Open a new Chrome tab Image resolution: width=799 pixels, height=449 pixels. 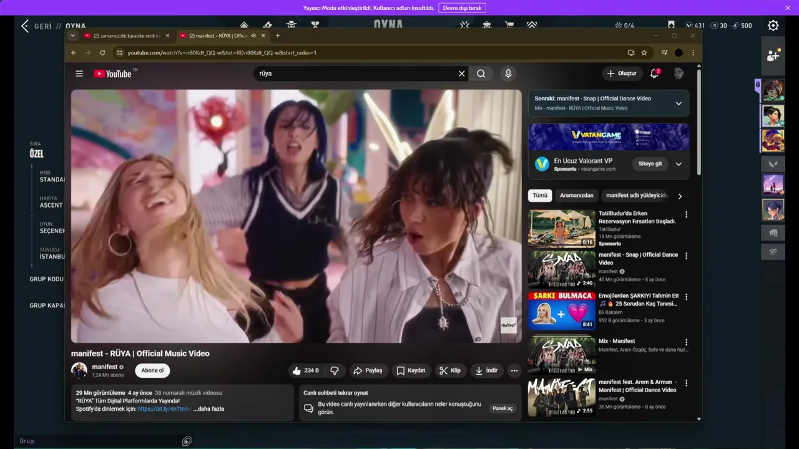pos(278,36)
